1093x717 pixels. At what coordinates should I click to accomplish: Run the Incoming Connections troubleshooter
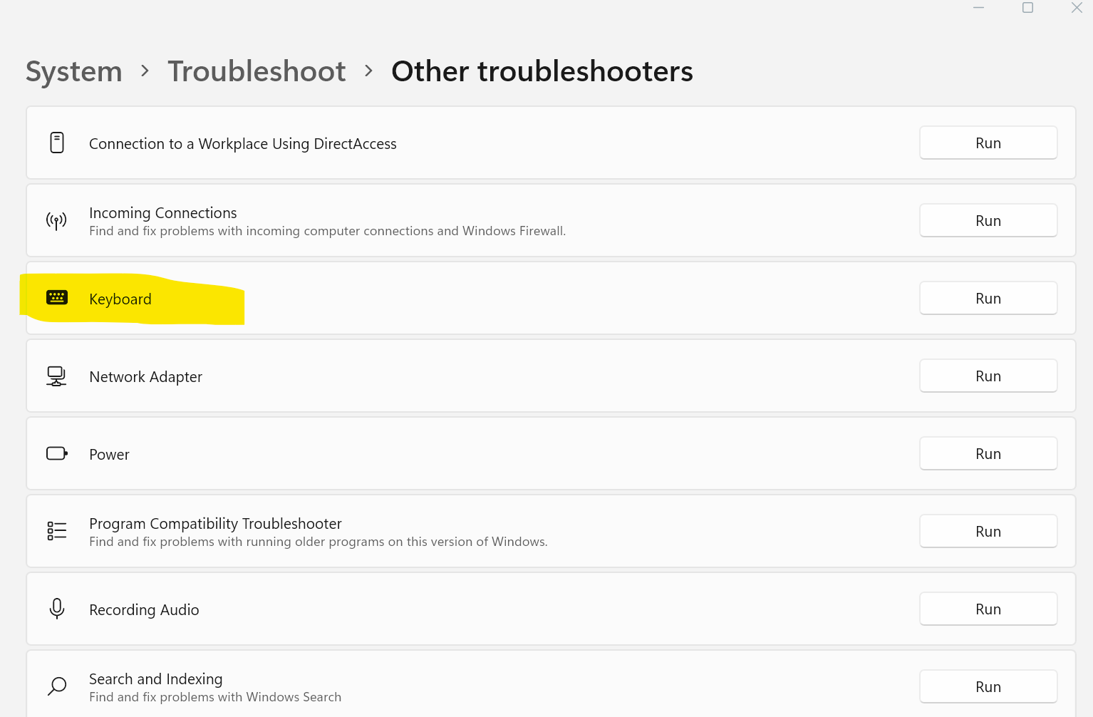point(988,220)
